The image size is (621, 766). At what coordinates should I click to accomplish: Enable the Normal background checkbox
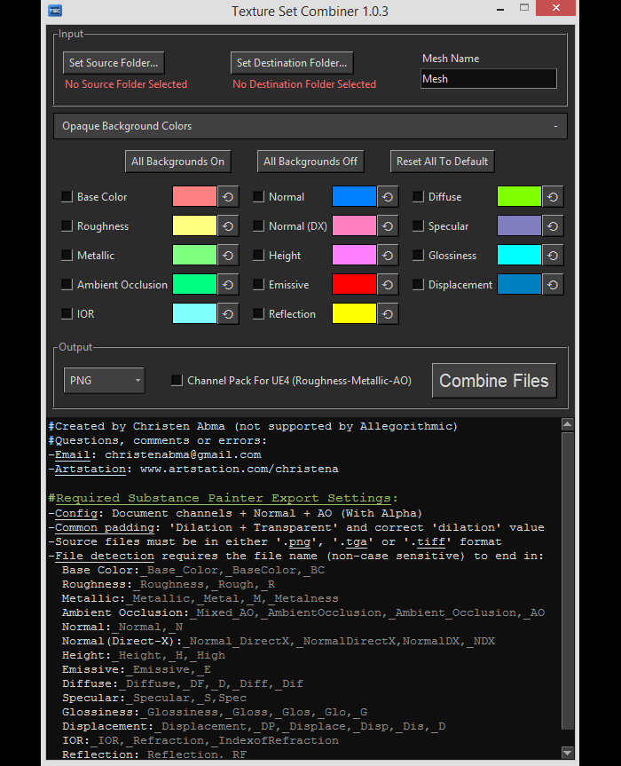point(259,196)
